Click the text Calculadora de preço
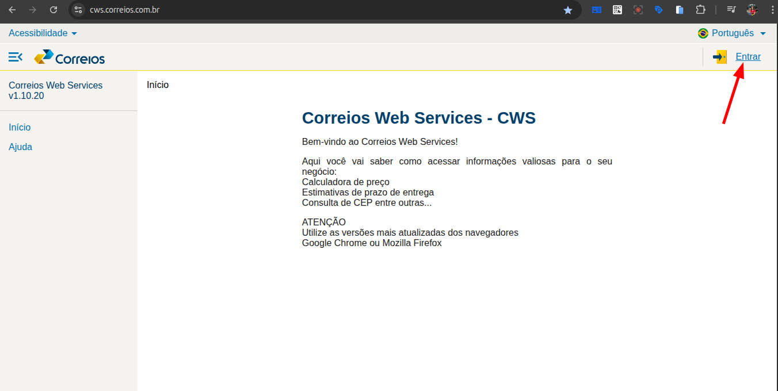Viewport: 778px width, 391px height. [x=346, y=182]
